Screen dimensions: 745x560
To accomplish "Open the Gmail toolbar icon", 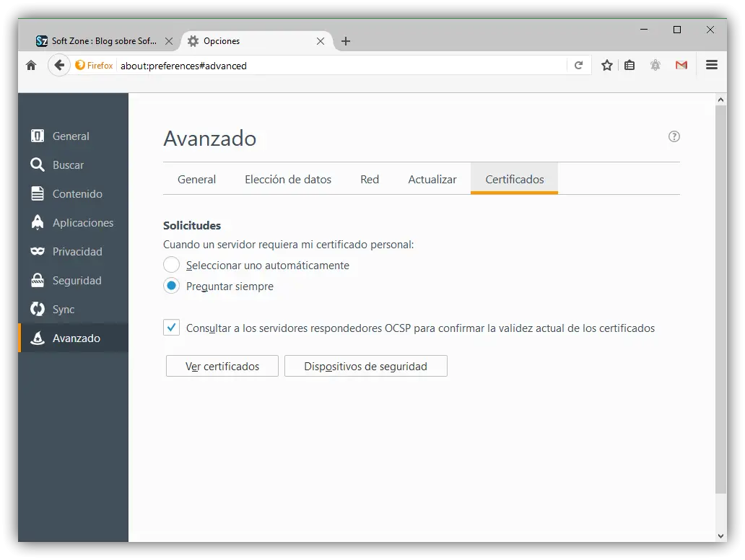I will tap(681, 66).
